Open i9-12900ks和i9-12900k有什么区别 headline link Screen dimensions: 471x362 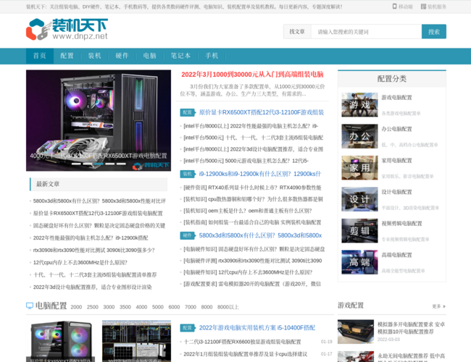(x=260, y=174)
